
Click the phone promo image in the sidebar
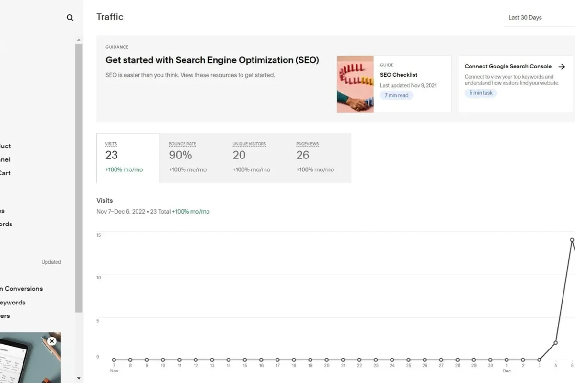[30, 358]
